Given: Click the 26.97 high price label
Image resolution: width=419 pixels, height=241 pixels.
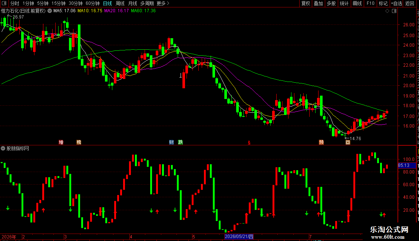Looking at the screenshot, I should (x=18, y=17).
